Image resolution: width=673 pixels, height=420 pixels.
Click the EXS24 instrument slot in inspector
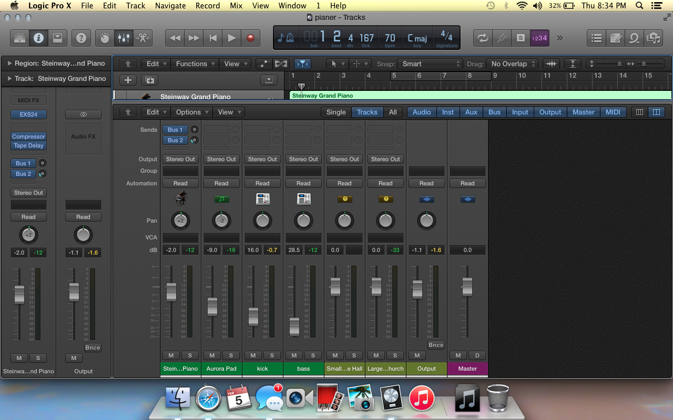pyautogui.click(x=28, y=114)
